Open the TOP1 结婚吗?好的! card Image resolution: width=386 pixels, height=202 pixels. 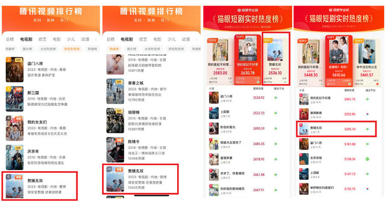[339, 60]
